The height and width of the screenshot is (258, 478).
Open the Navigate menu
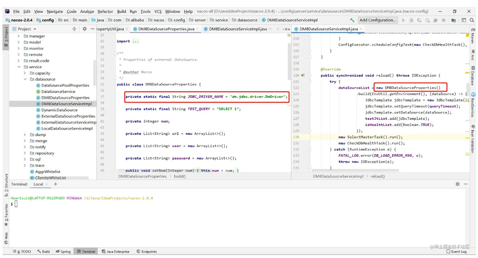point(55,11)
